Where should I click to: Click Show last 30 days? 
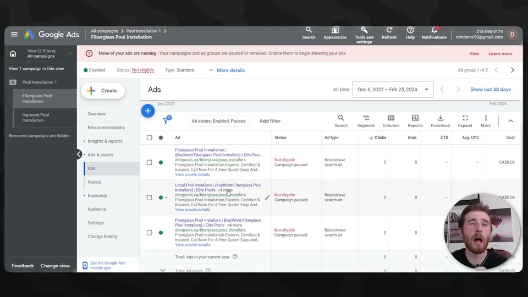(490, 89)
